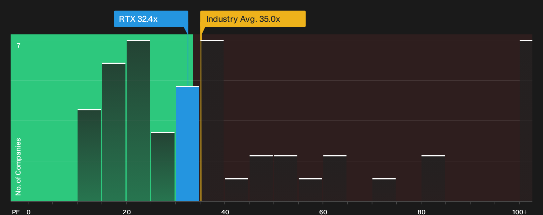Select the histogram bar for PE 10–15
The height and width of the screenshot is (215, 543).
pyautogui.click(x=89, y=155)
